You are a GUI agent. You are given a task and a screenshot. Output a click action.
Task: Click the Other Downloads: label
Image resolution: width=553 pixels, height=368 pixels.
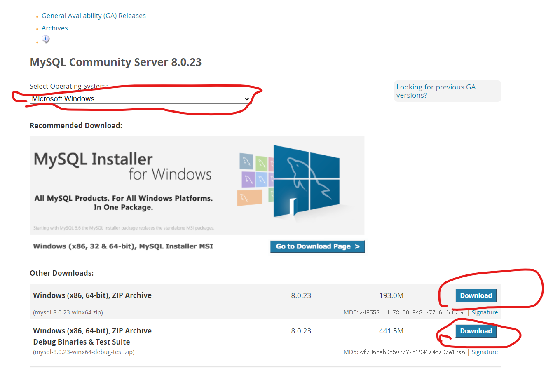pos(62,273)
